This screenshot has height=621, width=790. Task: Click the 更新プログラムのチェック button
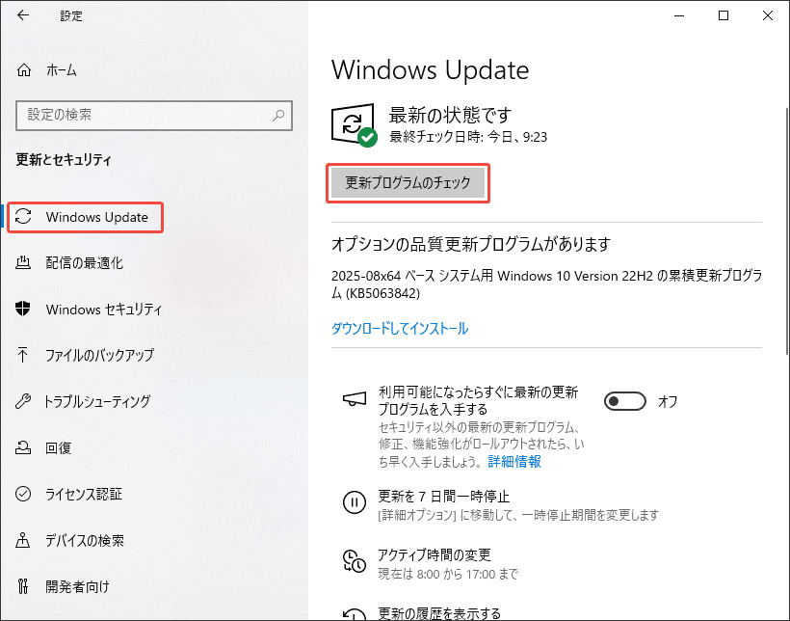(x=408, y=183)
